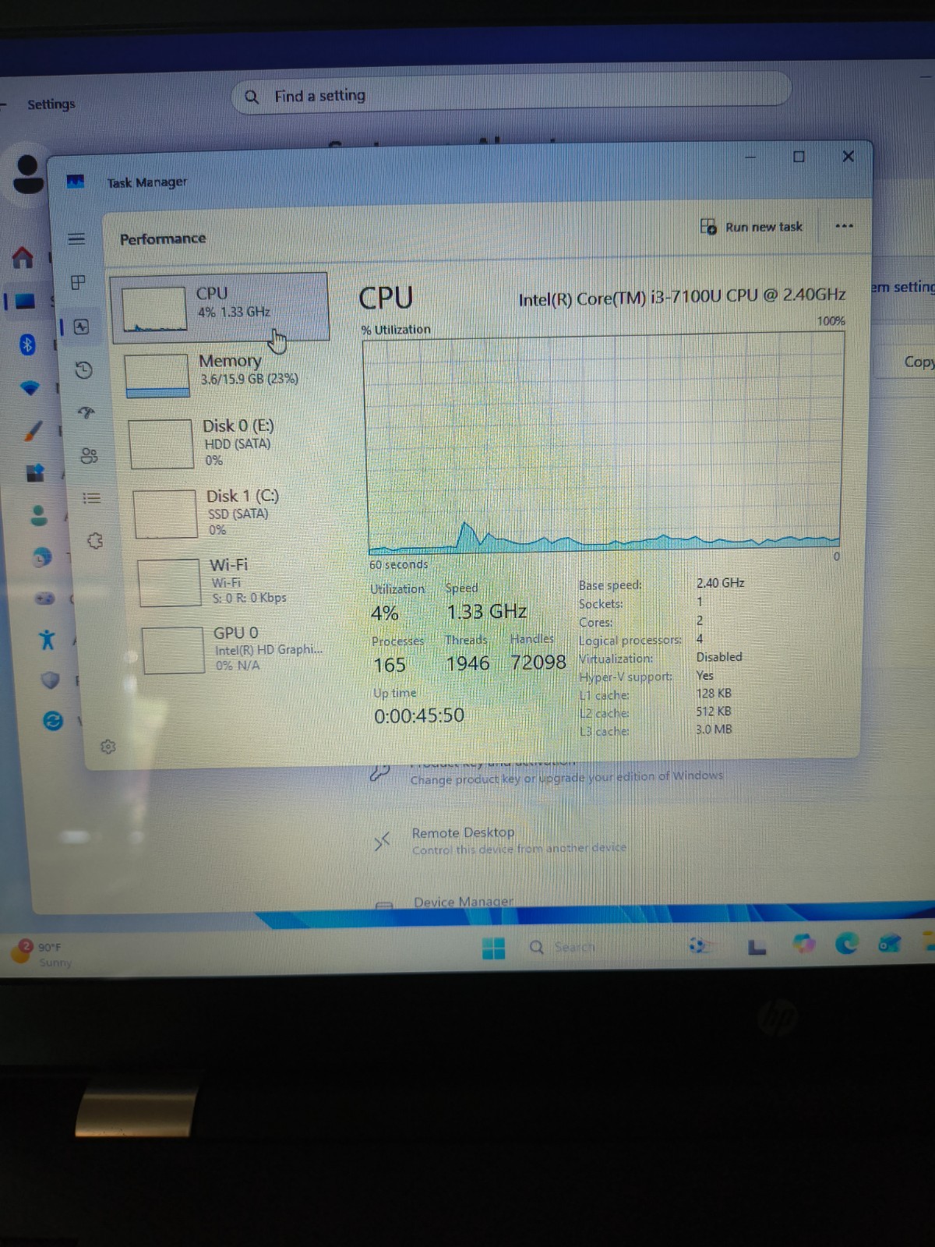Open the Users page icon
The width and height of the screenshot is (935, 1247).
pyautogui.click(x=90, y=454)
